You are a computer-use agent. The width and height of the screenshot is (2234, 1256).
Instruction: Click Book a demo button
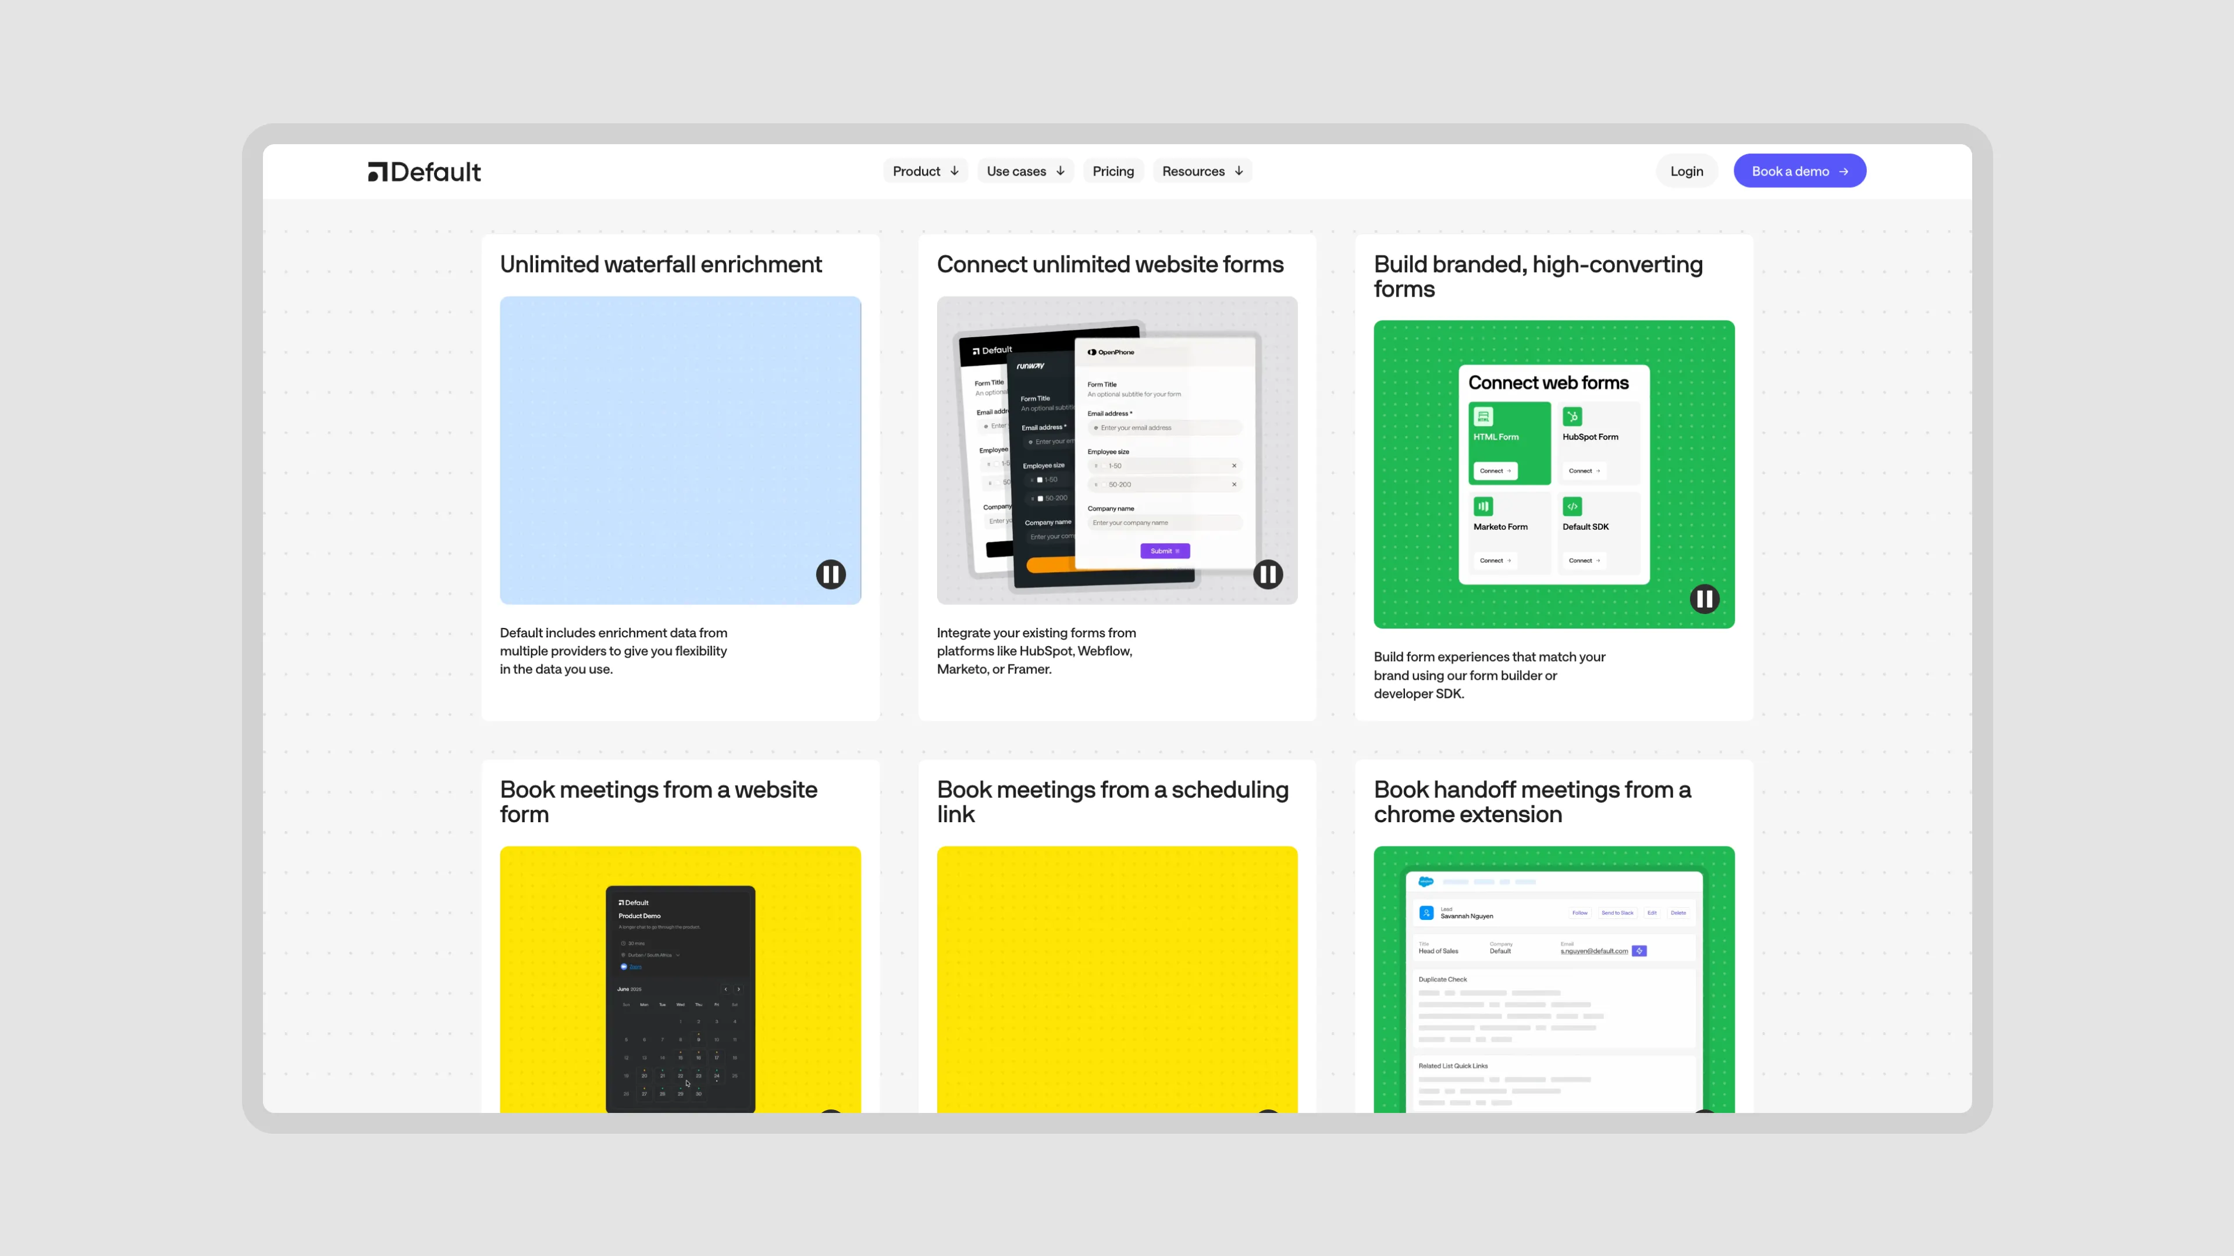1799,172
